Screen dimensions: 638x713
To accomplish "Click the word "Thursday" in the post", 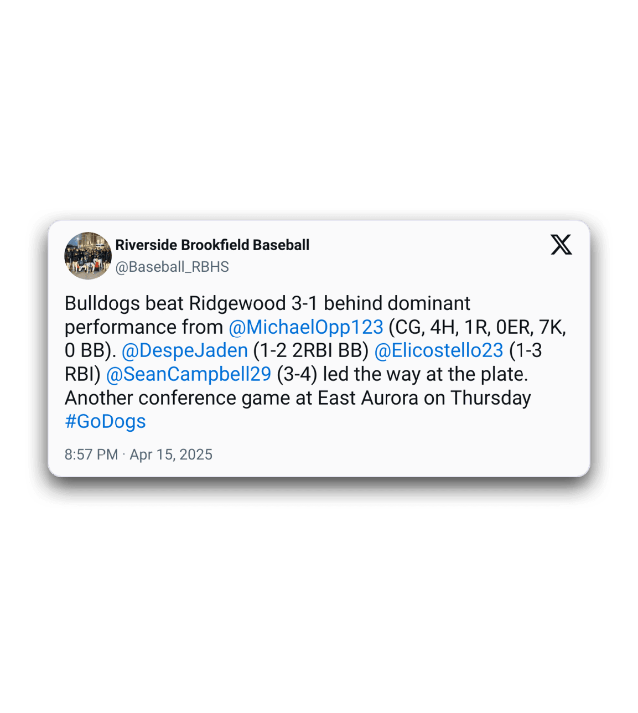I will coord(491,398).
